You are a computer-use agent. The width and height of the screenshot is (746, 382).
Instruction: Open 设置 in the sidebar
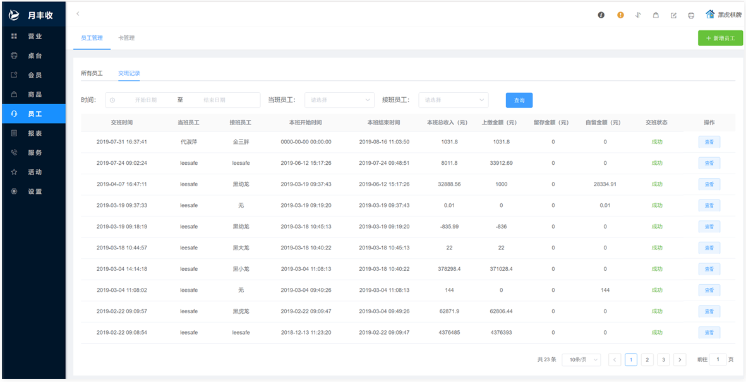tap(34, 191)
